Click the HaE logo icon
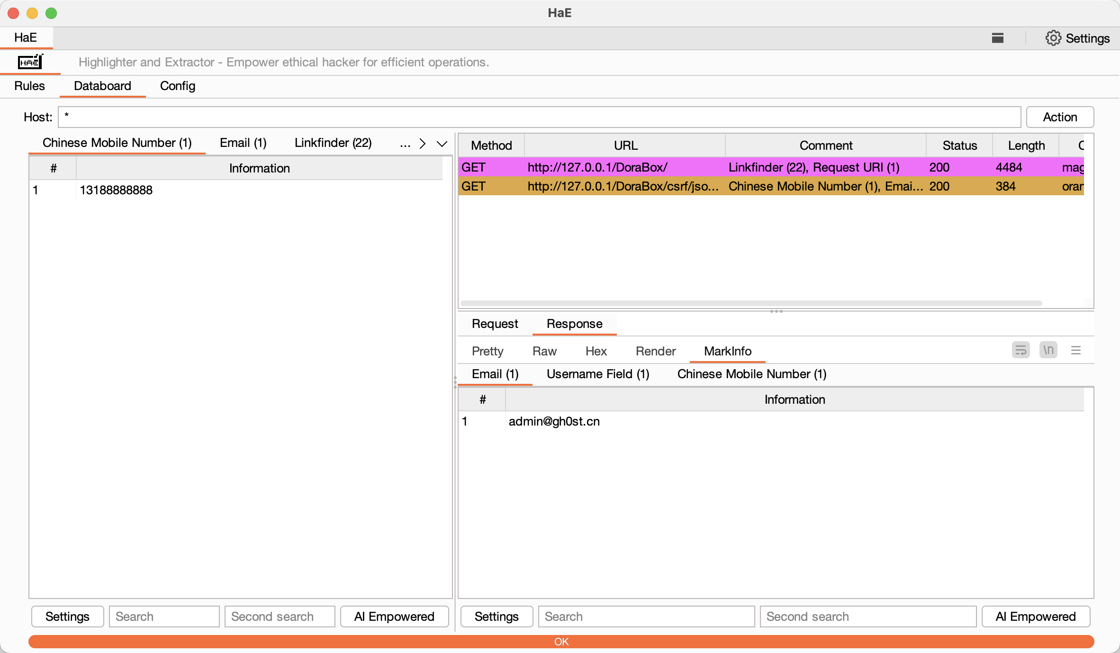Screen dimensions: 1120x653 click(30, 62)
